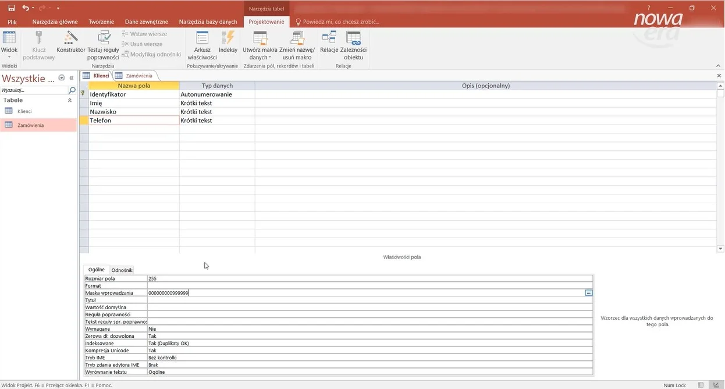The height and width of the screenshot is (389, 725).
Task: Open the Relacje relationships window
Action: tap(329, 41)
